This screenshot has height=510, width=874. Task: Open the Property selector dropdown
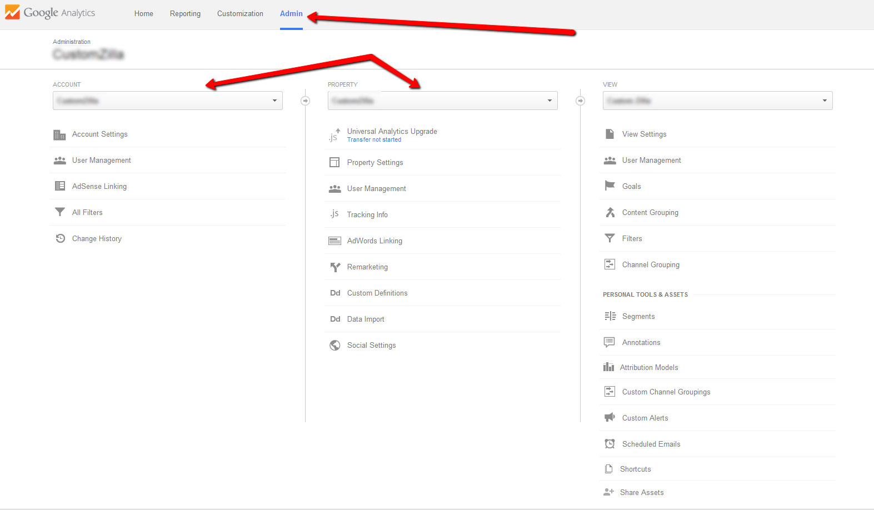coord(442,101)
